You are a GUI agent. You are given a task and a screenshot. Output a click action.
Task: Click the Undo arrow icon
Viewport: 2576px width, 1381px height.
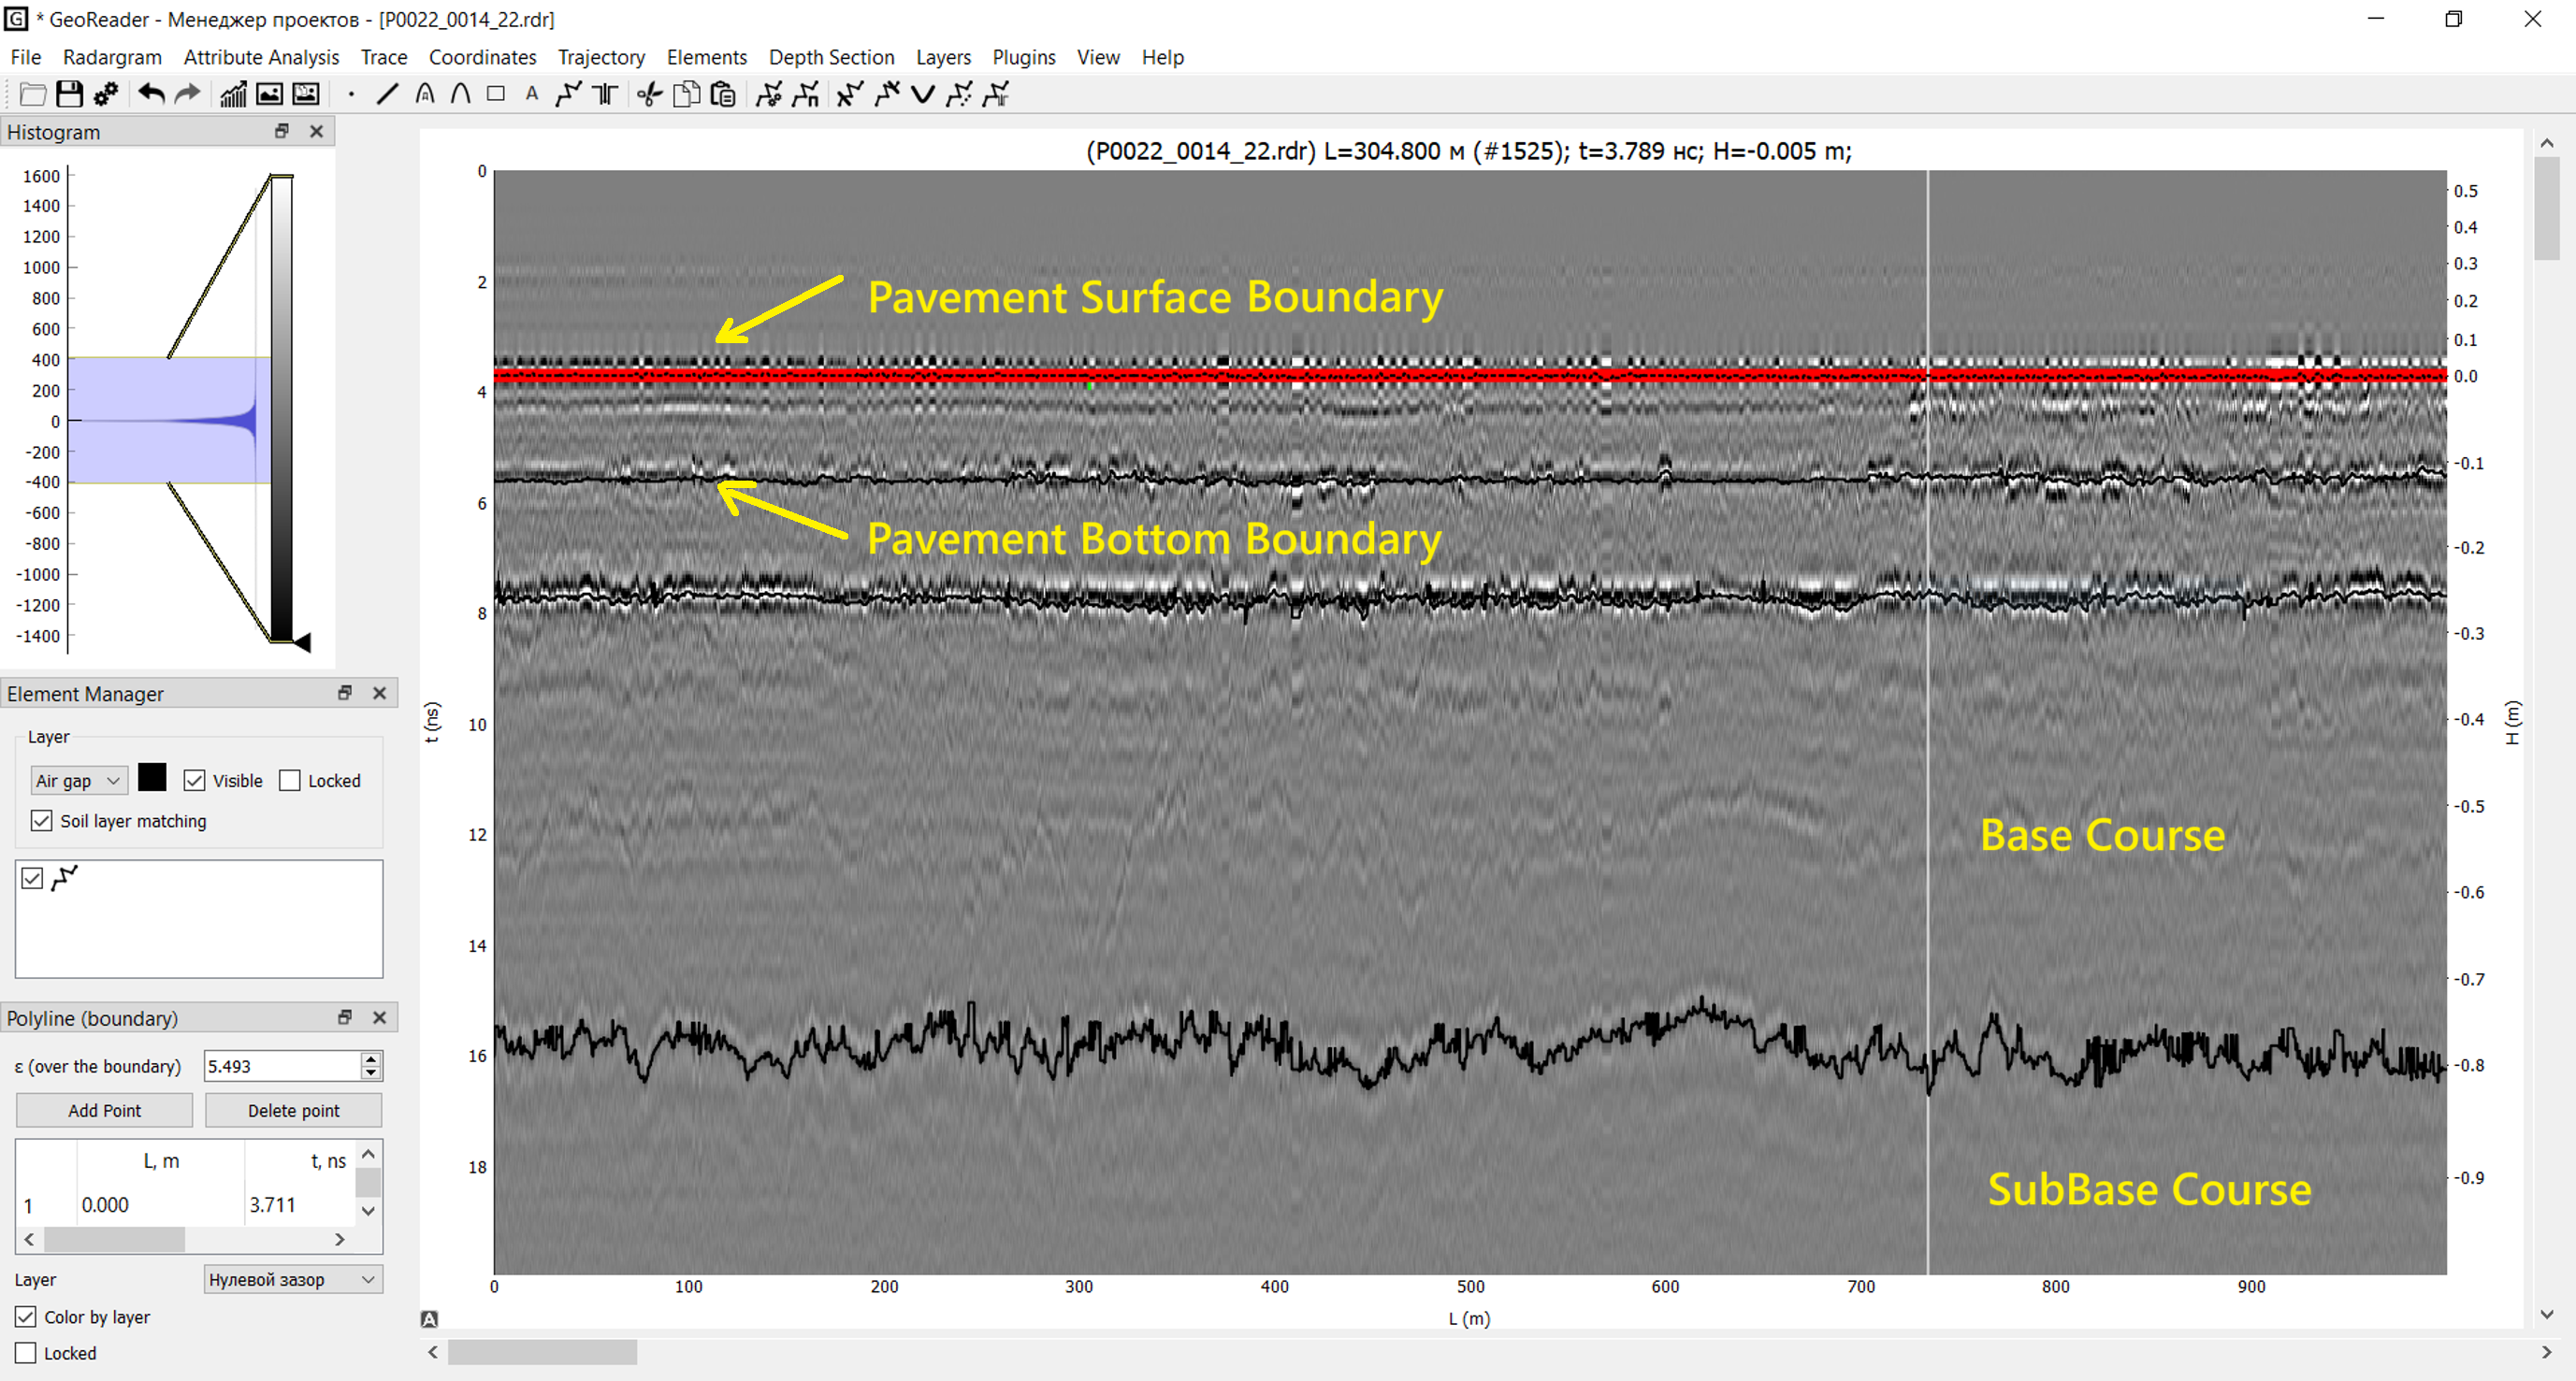tap(151, 95)
